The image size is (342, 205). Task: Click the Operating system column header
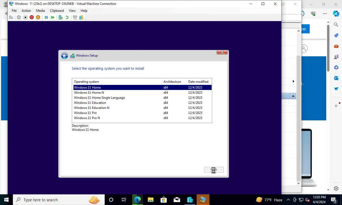coord(117,82)
